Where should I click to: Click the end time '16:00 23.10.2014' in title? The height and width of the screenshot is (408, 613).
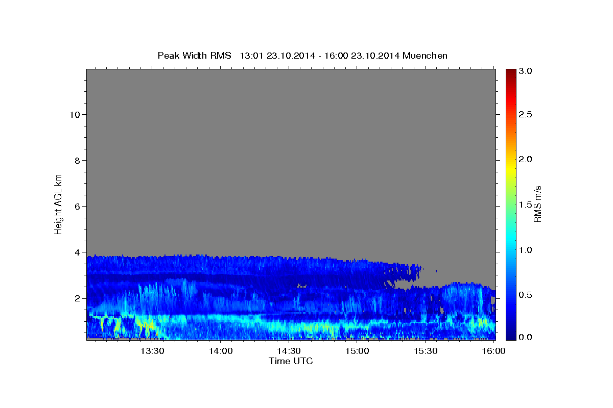(363, 56)
